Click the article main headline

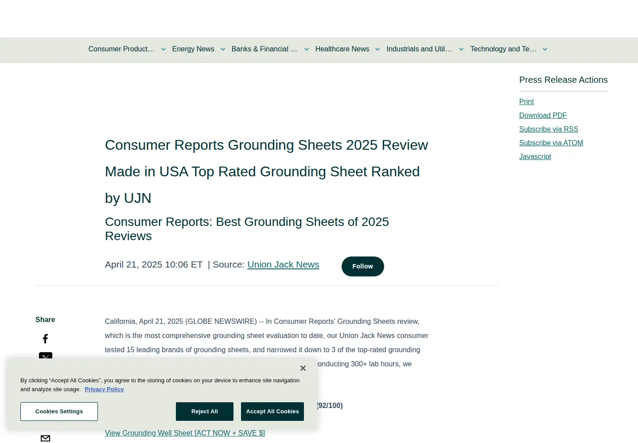pyautogui.click(x=266, y=171)
